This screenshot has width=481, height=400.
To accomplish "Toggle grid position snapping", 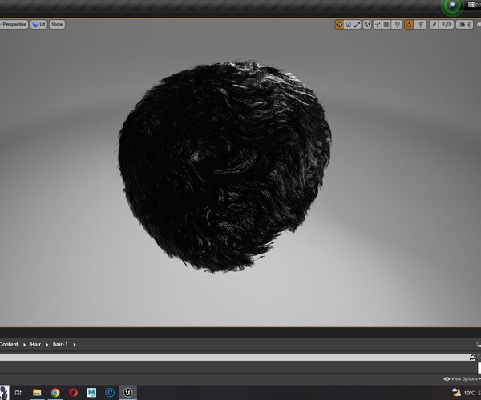I will [x=386, y=25].
